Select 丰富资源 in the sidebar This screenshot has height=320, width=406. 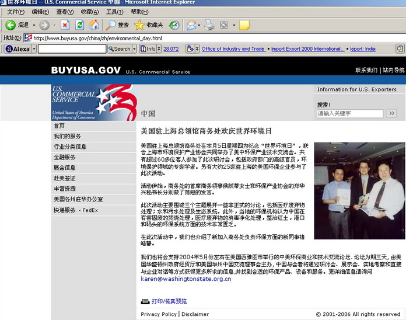(94, 189)
